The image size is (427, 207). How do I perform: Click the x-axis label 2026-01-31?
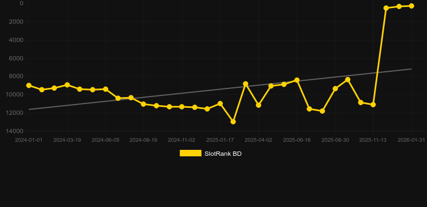[411, 140]
